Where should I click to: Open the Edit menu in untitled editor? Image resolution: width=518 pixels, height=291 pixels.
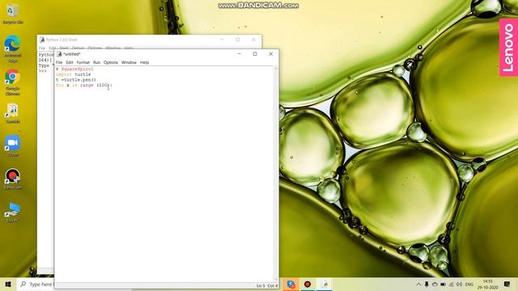[70, 62]
